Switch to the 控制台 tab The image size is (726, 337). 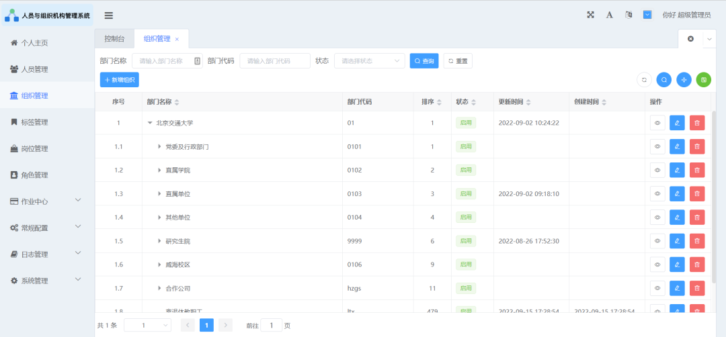pos(114,39)
